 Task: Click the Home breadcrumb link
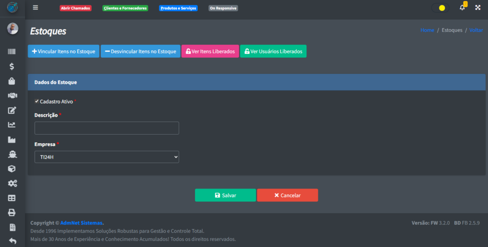tap(427, 30)
